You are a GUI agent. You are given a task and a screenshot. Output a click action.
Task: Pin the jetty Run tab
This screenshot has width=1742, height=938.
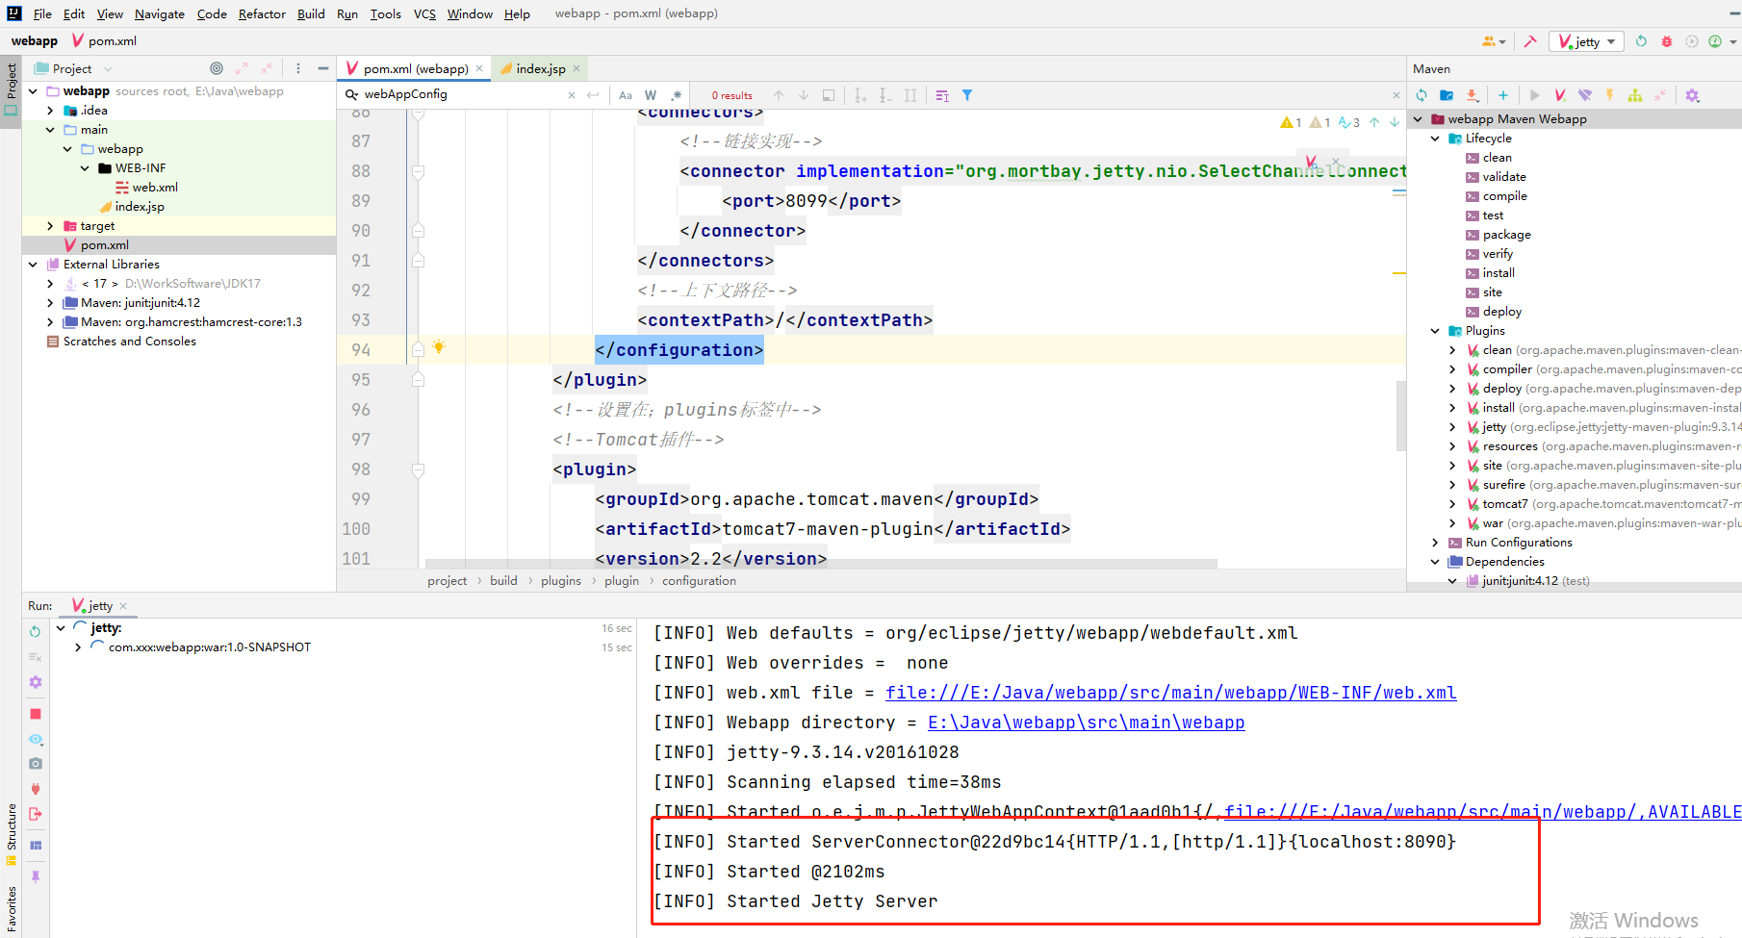pos(36,877)
